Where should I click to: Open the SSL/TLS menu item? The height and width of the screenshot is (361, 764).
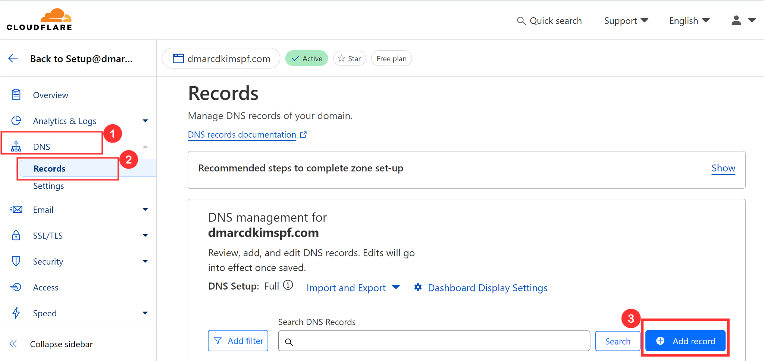(x=48, y=236)
